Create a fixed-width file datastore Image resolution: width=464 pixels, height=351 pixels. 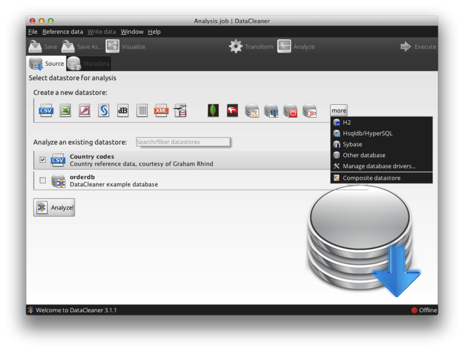[142, 111]
